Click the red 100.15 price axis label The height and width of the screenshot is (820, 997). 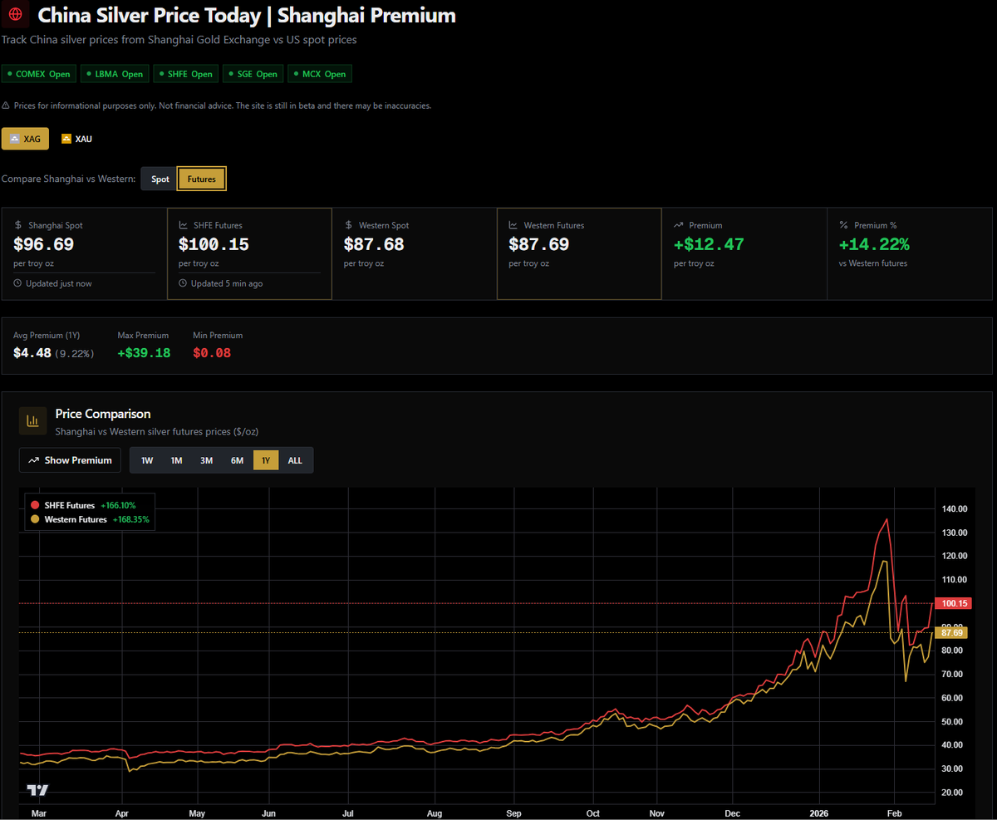951,603
